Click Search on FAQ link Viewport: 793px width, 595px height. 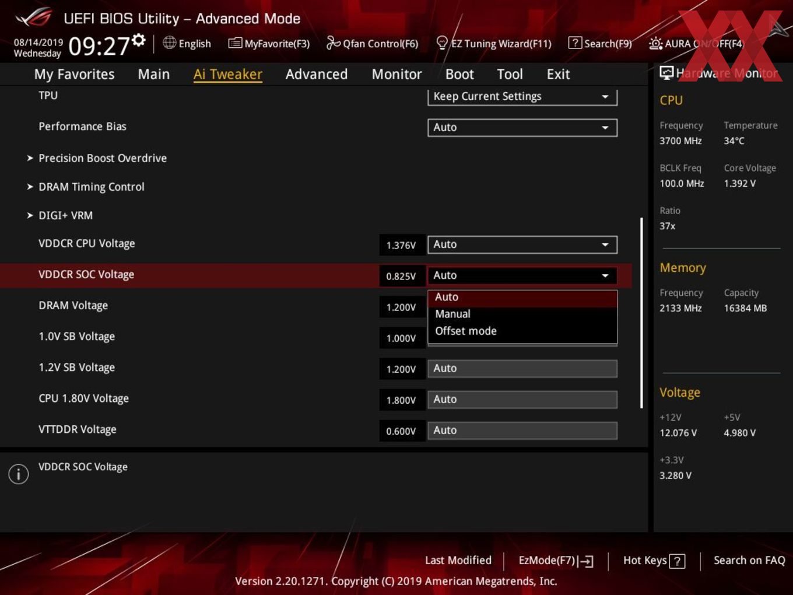[749, 560]
